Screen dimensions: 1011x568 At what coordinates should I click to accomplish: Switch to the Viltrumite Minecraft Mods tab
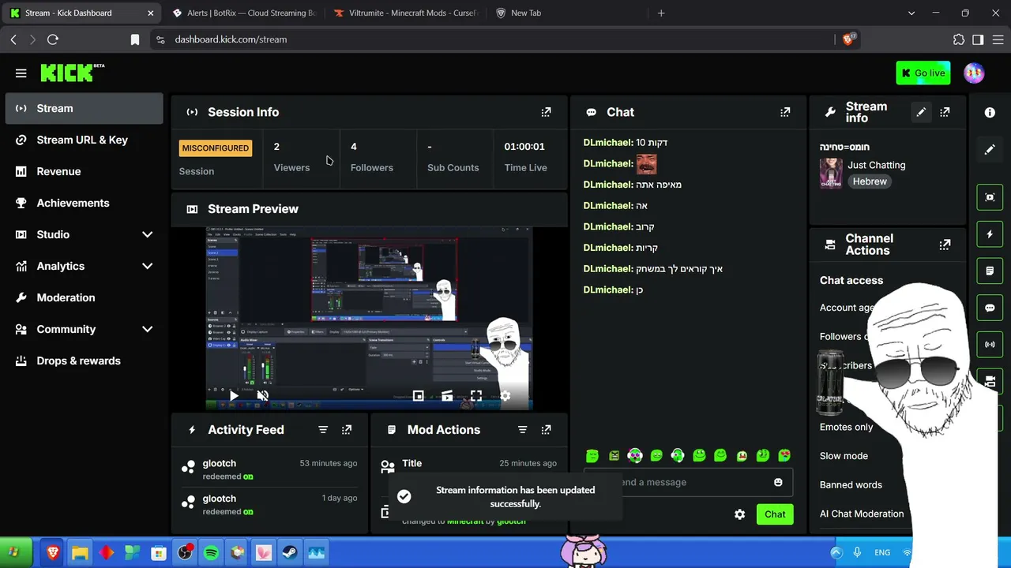click(405, 13)
